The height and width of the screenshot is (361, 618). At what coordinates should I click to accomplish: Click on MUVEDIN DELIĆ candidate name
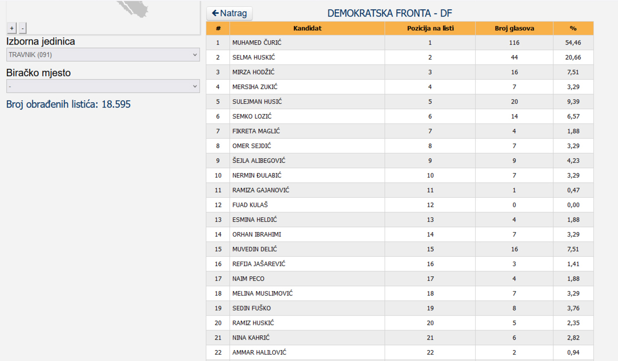255,249
